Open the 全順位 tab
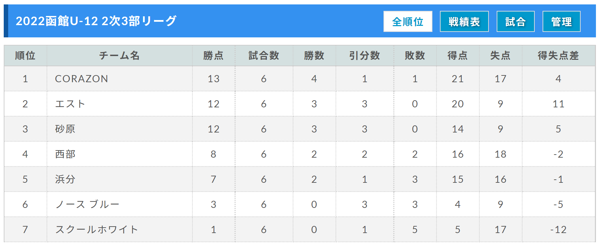Viewport: 599px width, 248px height. [408, 21]
